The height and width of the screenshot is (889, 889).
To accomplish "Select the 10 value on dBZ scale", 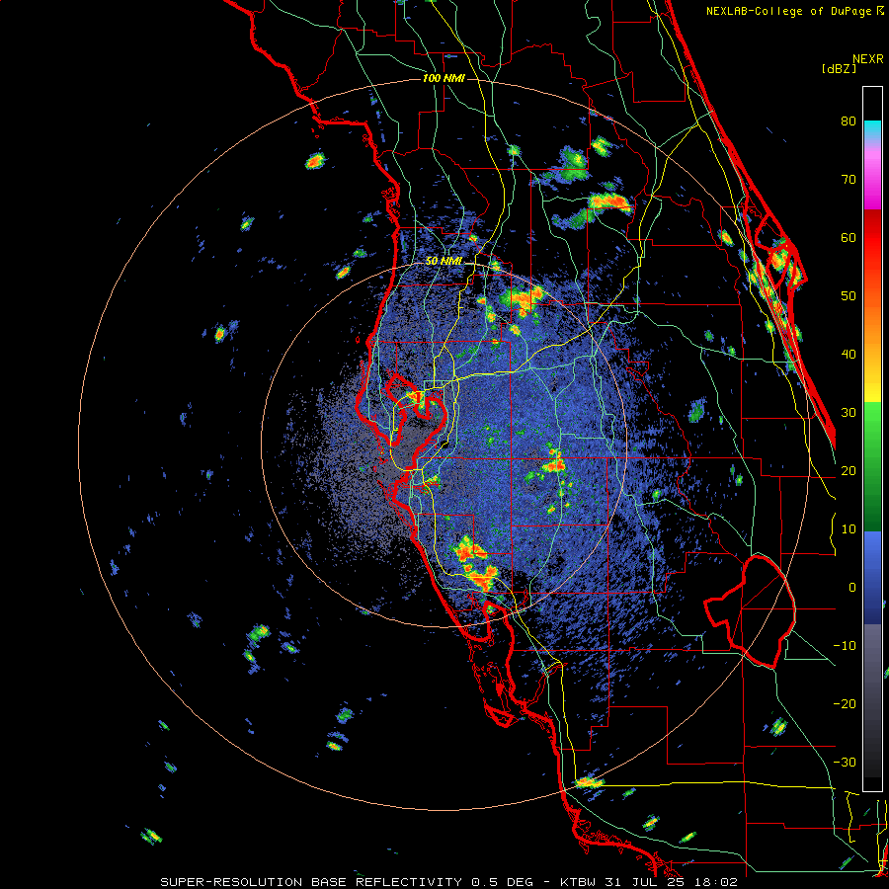I will point(849,529).
